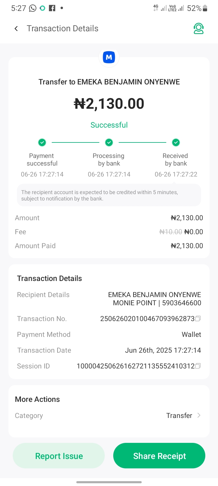Tap the recipient account number 5903646600
This screenshot has width=218, height=486.
tap(182, 303)
